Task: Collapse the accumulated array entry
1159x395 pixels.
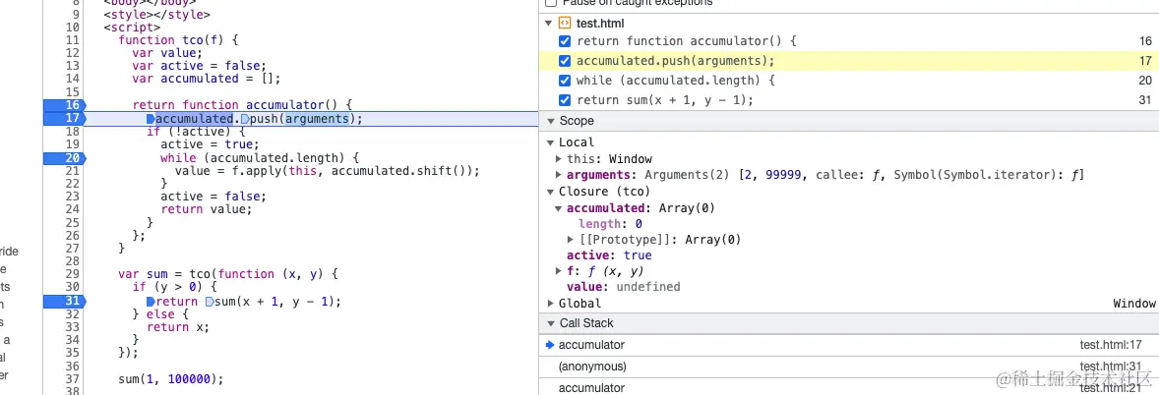Action: [558, 207]
